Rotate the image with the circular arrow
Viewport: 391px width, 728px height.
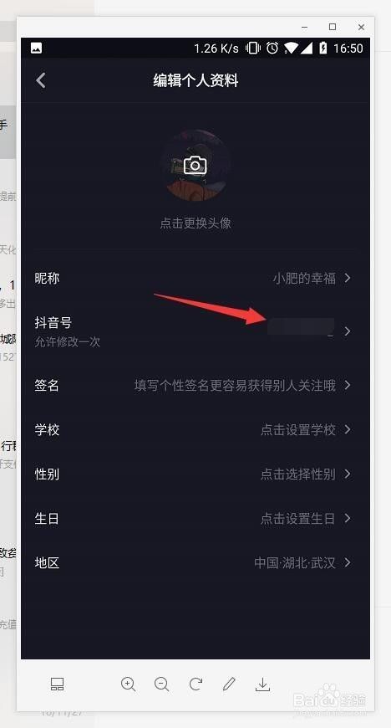tap(195, 684)
